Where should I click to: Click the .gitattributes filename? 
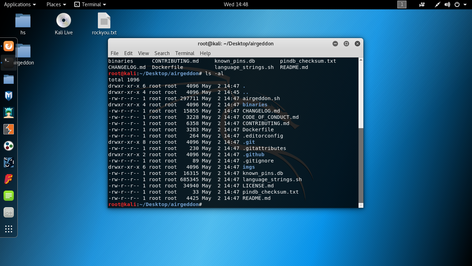(x=264, y=148)
